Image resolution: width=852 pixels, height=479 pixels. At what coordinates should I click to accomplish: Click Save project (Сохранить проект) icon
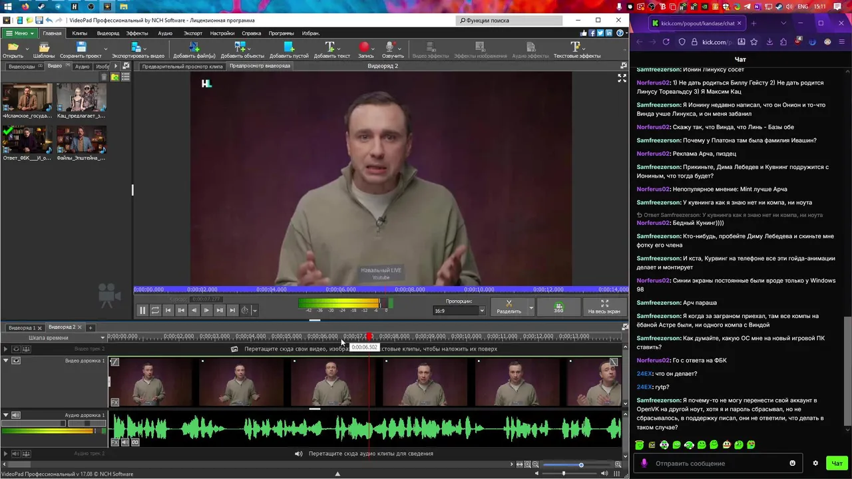click(81, 47)
